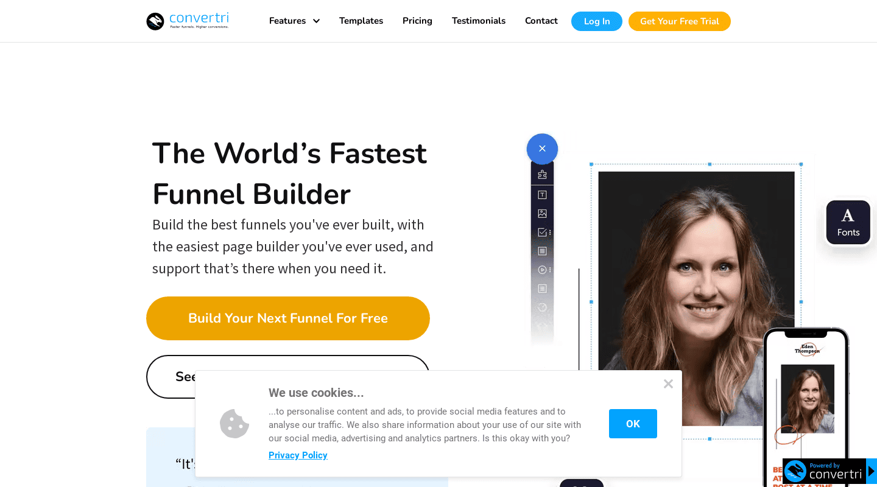Accept cookies with the OK button

click(x=633, y=424)
